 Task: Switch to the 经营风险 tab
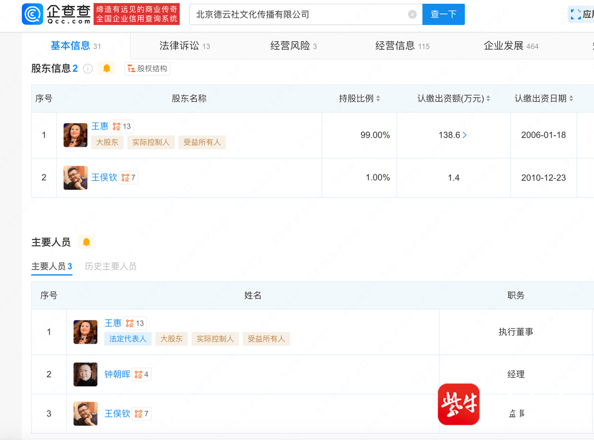[293, 46]
